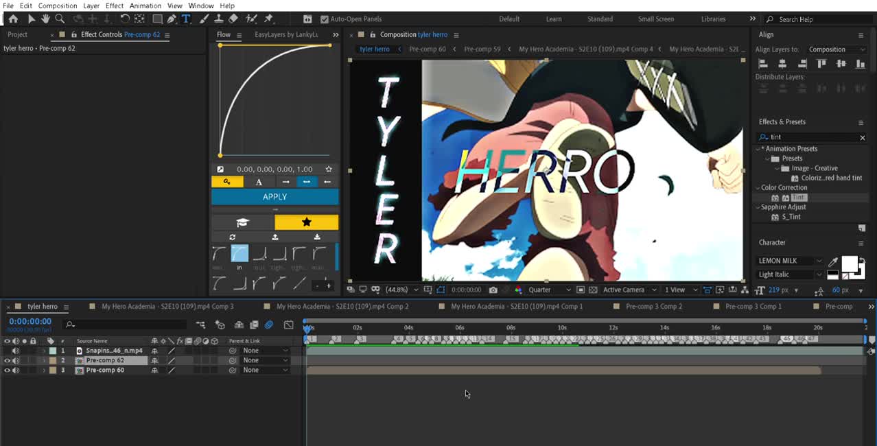This screenshot has width=877, height=446.
Task: Hide the Pre-comp 60 layer with eye icon
Action: 8,371
